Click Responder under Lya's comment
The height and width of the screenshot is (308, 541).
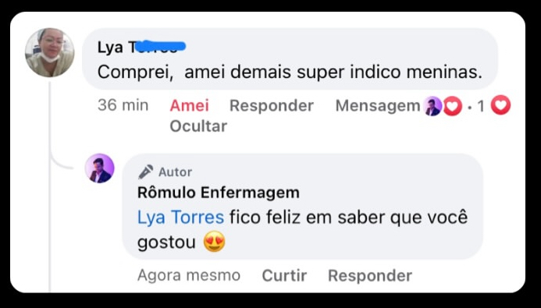point(272,105)
